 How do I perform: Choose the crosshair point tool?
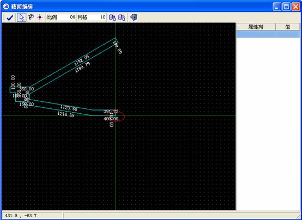[x=40, y=17]
